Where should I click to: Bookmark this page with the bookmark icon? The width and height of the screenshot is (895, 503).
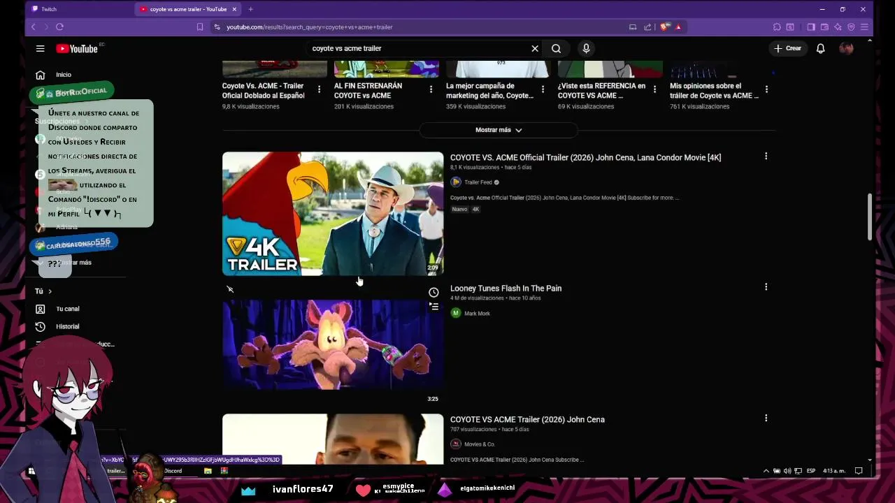(200, 27)
